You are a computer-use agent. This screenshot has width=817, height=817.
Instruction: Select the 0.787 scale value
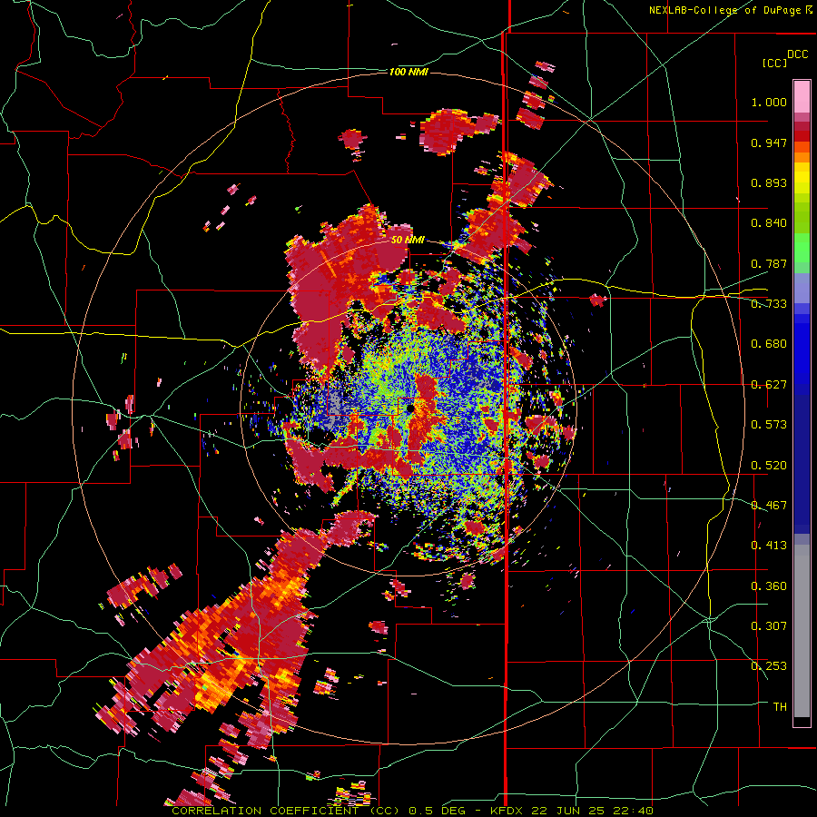coord(769,263)
